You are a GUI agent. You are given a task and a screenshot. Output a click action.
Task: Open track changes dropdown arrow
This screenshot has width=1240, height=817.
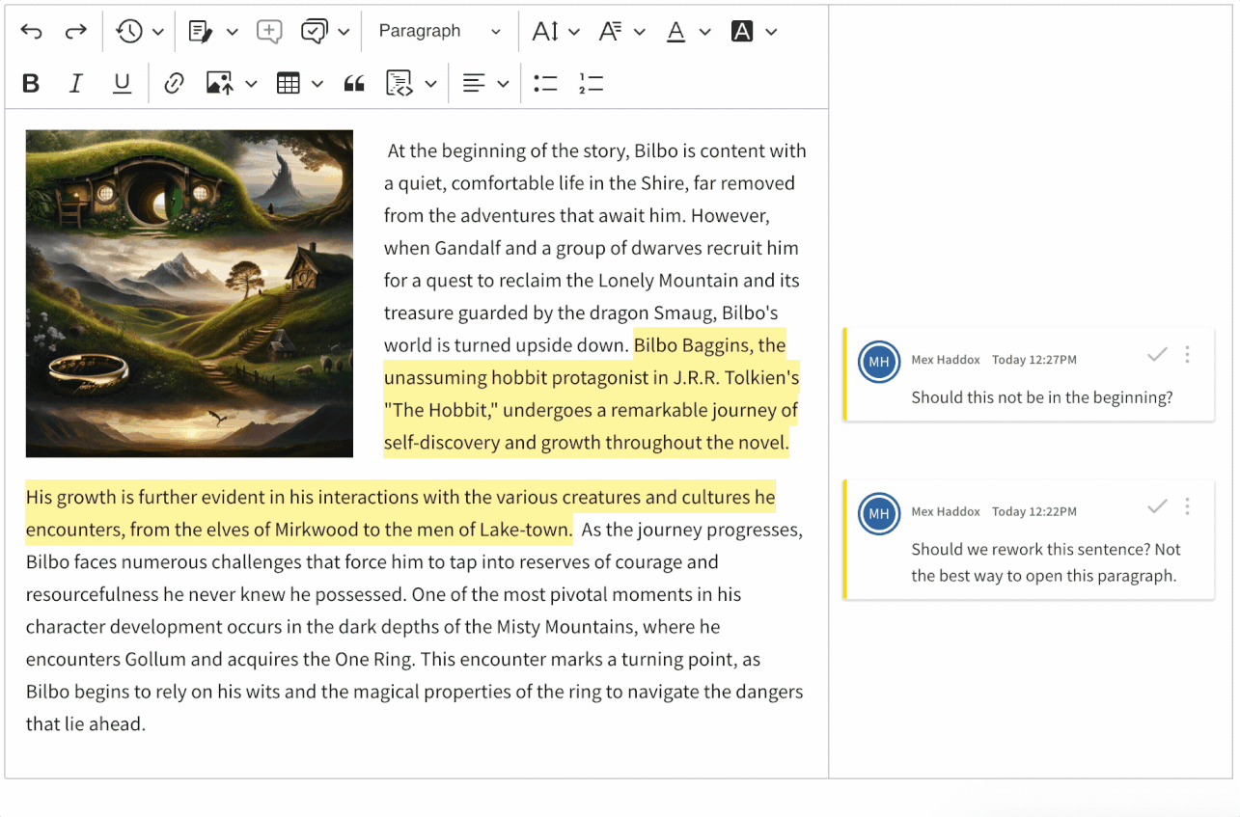[232, 32]
